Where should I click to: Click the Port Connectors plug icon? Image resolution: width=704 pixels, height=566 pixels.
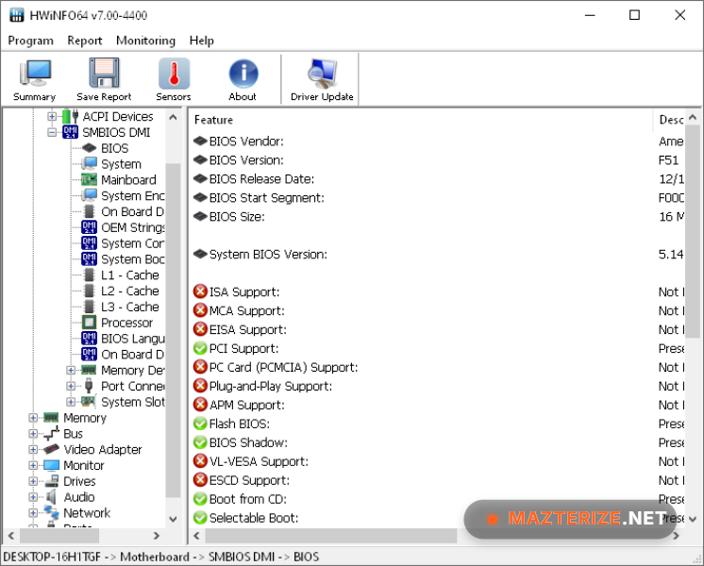89,386
